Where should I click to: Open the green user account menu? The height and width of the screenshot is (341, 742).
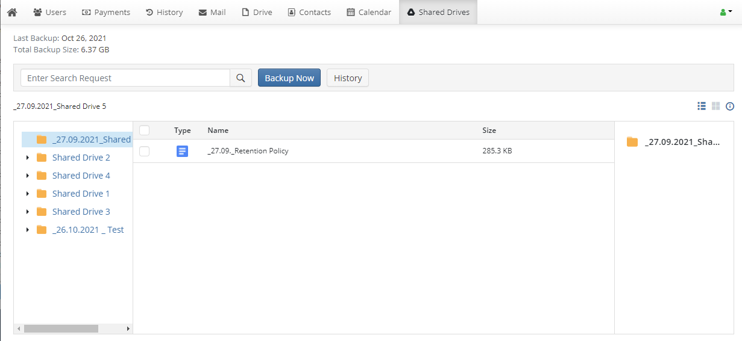point(726,12)
